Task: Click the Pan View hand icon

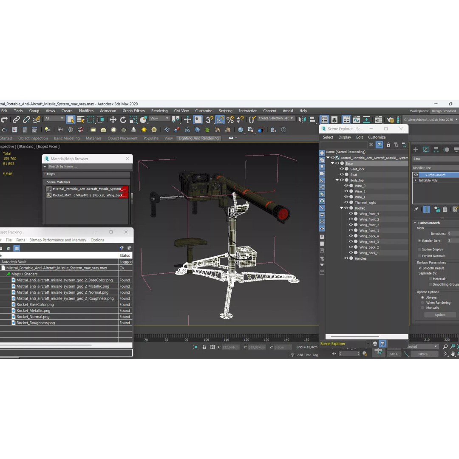Action: 453,354
